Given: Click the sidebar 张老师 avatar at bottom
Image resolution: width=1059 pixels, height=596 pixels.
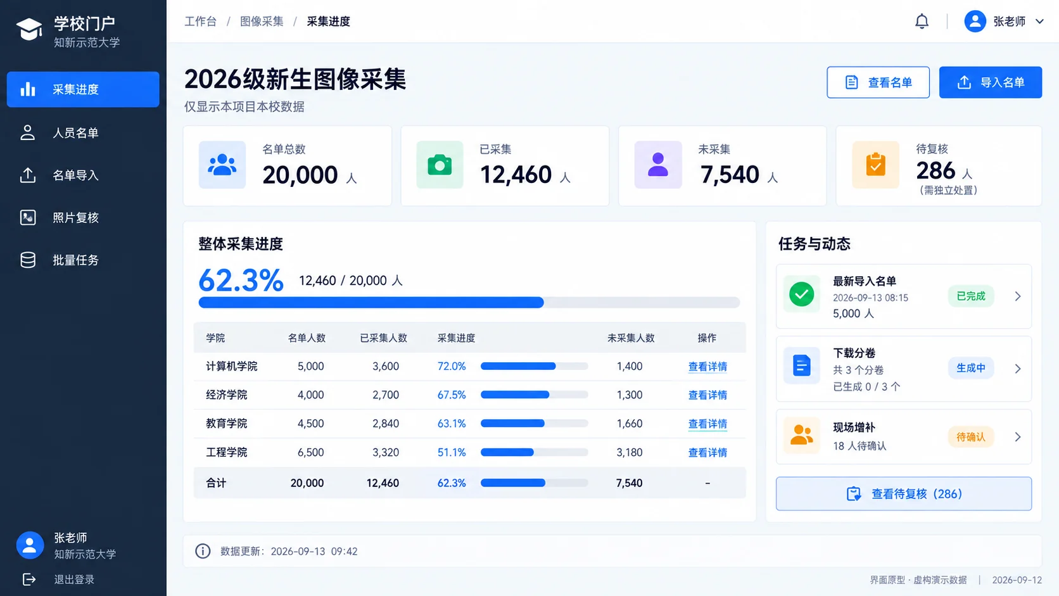Looking at the screenshot, I should [30, 545].
